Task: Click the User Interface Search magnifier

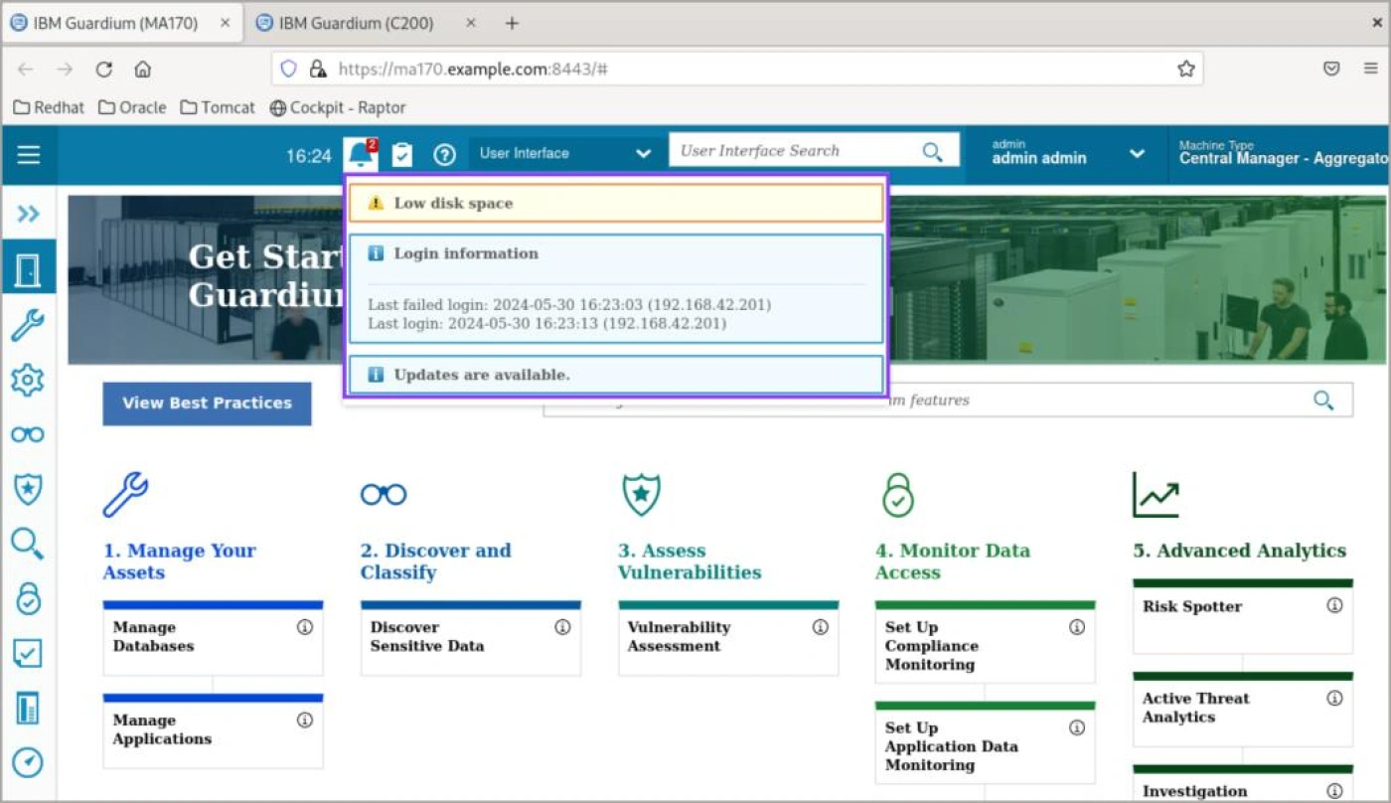Action: (932, 151)
